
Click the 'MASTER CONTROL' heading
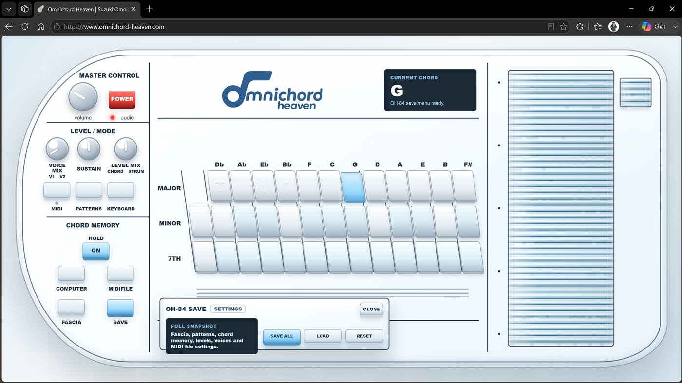coord(109,75)
